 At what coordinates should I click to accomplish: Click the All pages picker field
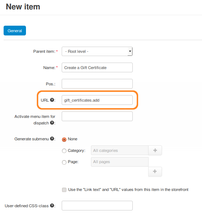point(119,162)
